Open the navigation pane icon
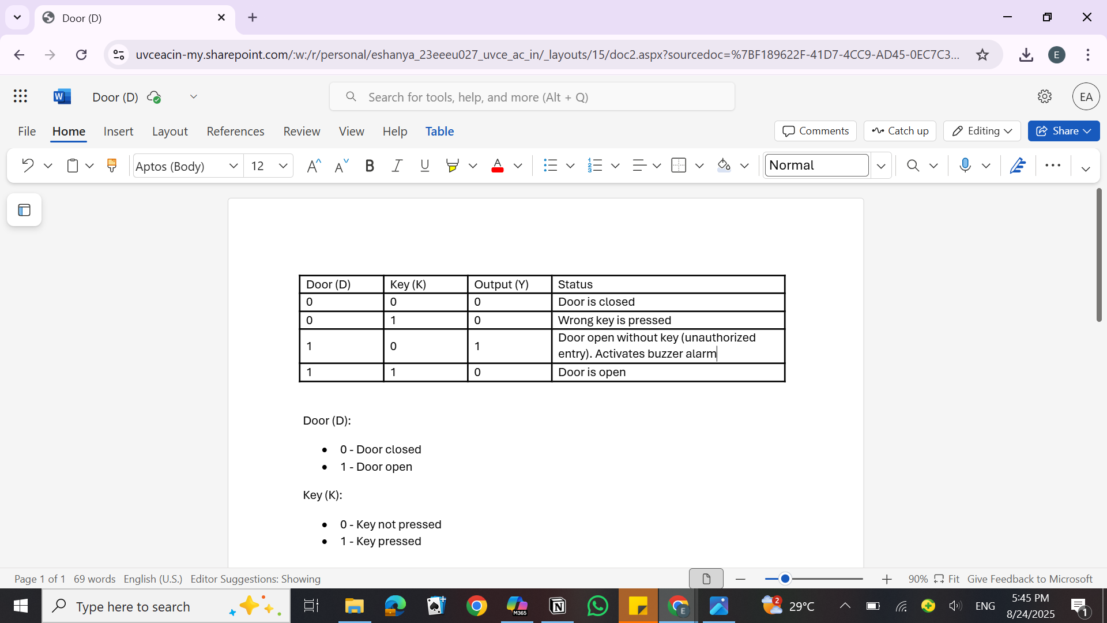 (x=24, y=210)
